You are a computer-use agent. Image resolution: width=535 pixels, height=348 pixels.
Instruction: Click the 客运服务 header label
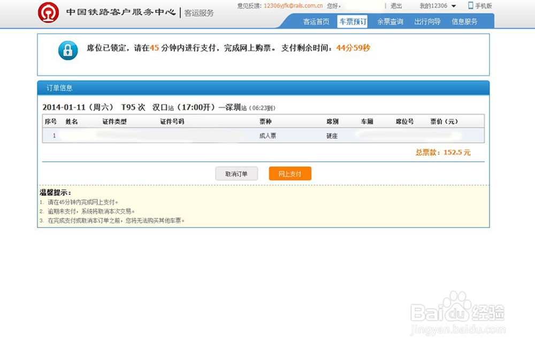pyautogui.click(x=198, y=13)
